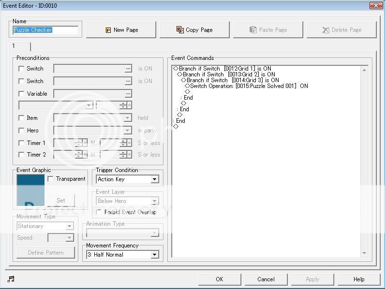This screenshot has width=385, height=289.
Task: Open Variable selector ellipsis button
Action: click(x=128, y=94)
